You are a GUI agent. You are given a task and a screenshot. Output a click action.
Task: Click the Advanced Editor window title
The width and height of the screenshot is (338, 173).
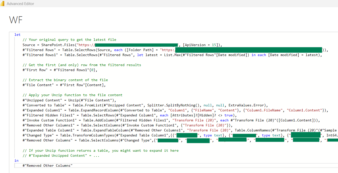point(20,4)
